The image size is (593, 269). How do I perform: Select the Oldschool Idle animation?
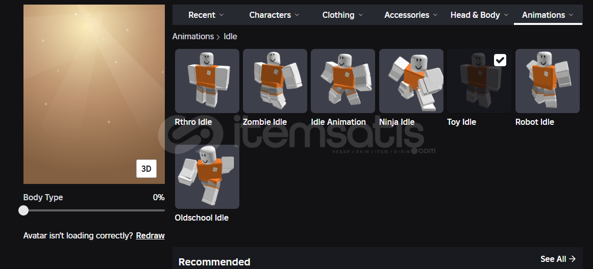(207, 177)
